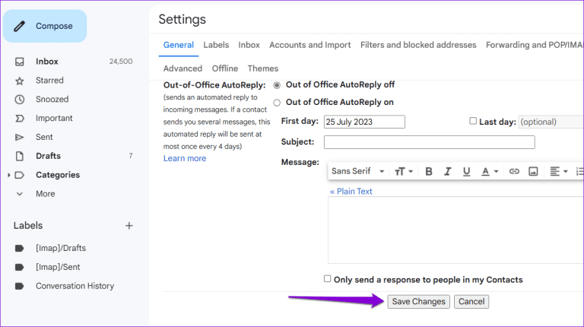Add a new label with plus icon
This screenshot has height=327, width=584.
click(129, 226)
